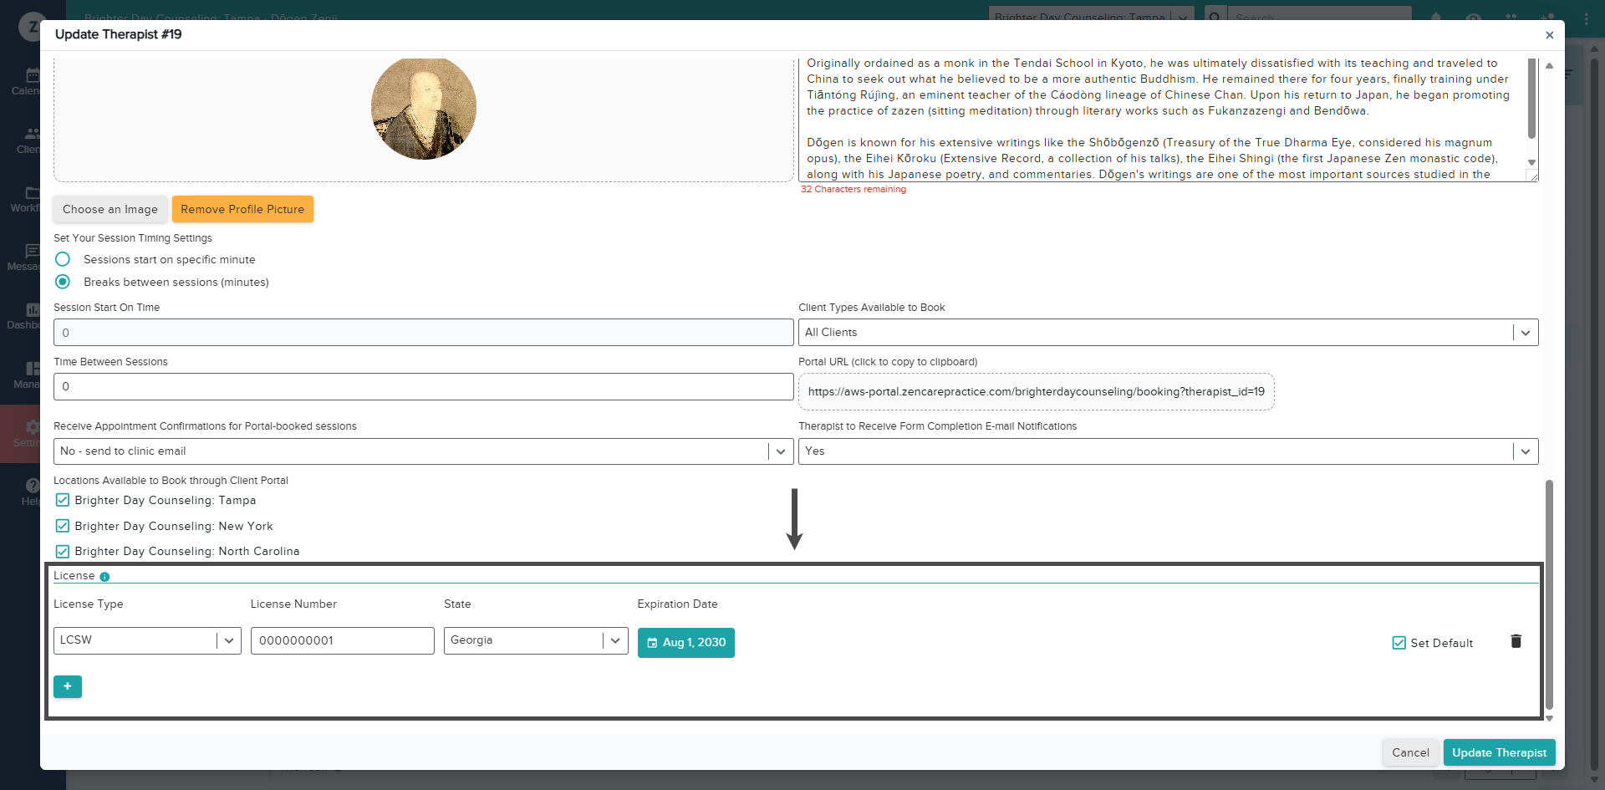The image size is (1605, 790).
Task: Click the License Number field with 0000000001
Action: coord(342,640)
